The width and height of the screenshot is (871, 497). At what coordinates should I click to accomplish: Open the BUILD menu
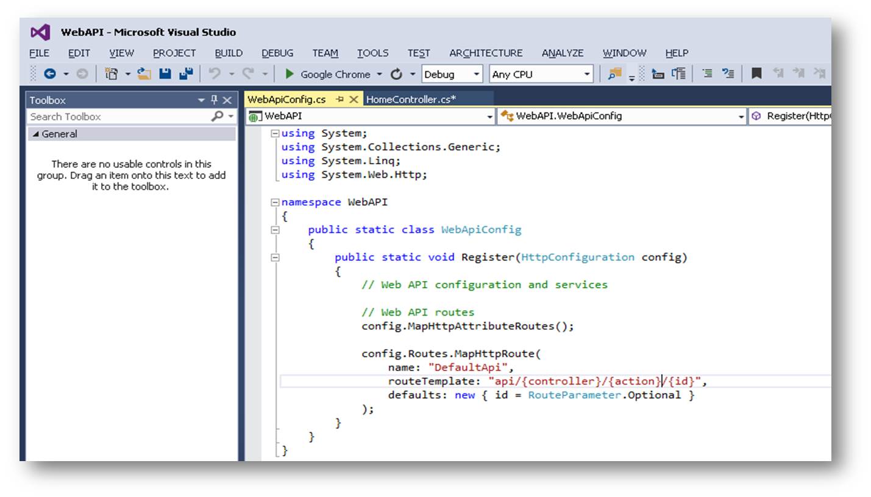point(229,53)
